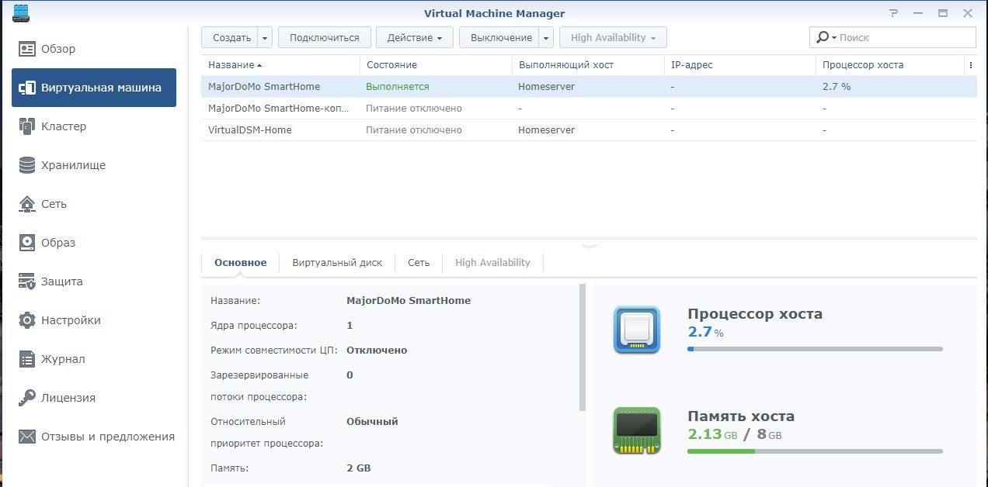Click the Отзывы и предложения envelope icon
Image resolution: width=988 pixels, height=487 pixels.
tap(27, 437)
